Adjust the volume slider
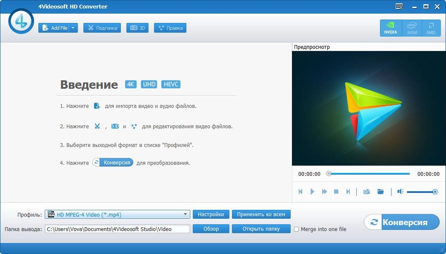The width and height of the screenshot is (446, 254). click(422, 192)
